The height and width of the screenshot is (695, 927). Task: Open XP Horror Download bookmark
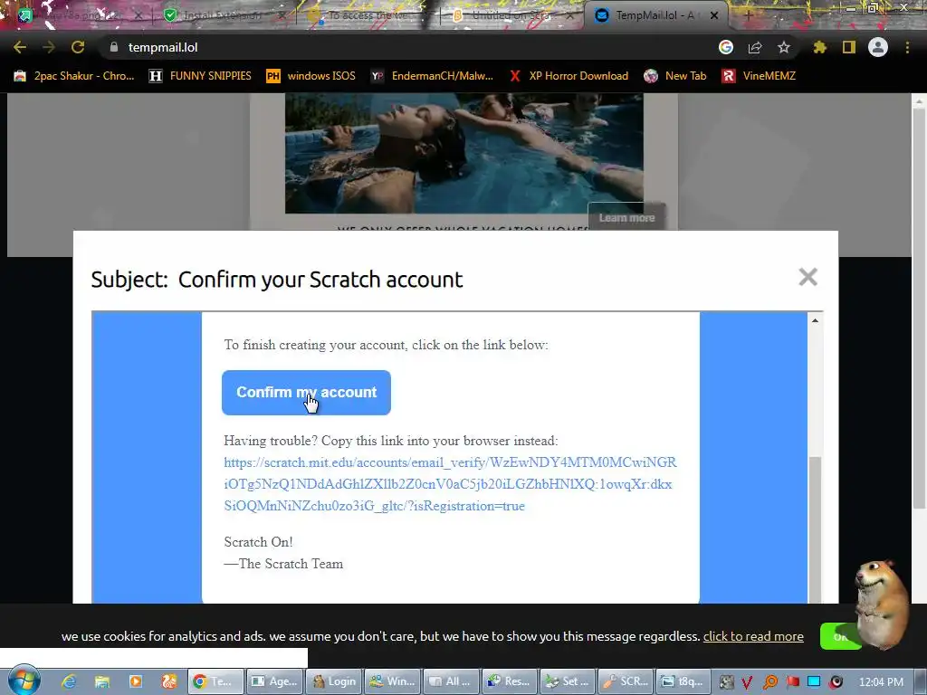pos(569,76)
